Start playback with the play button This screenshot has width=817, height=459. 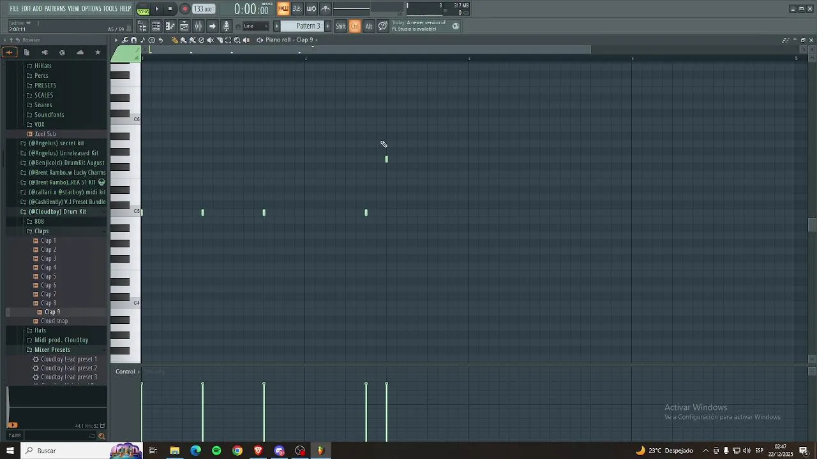(x=157, y=9)
